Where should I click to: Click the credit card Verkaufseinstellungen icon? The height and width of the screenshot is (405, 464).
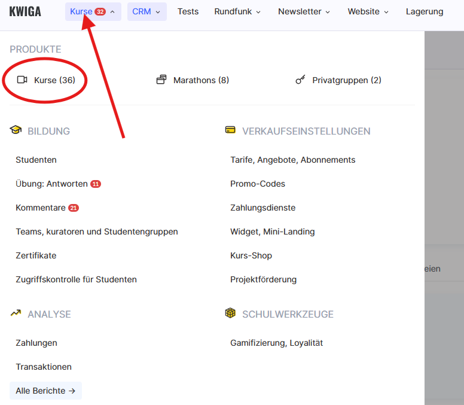pos(230,130)
